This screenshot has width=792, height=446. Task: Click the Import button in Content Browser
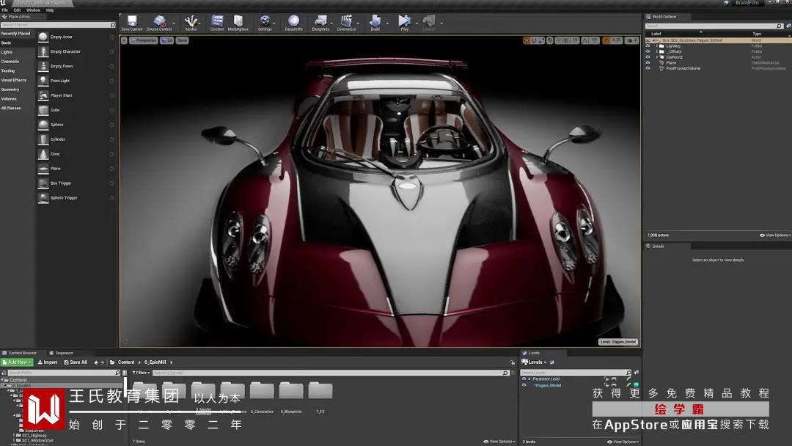pos(48,362)
